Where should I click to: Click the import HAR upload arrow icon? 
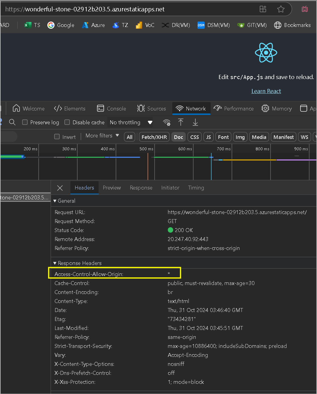click(x=181, y=122)
